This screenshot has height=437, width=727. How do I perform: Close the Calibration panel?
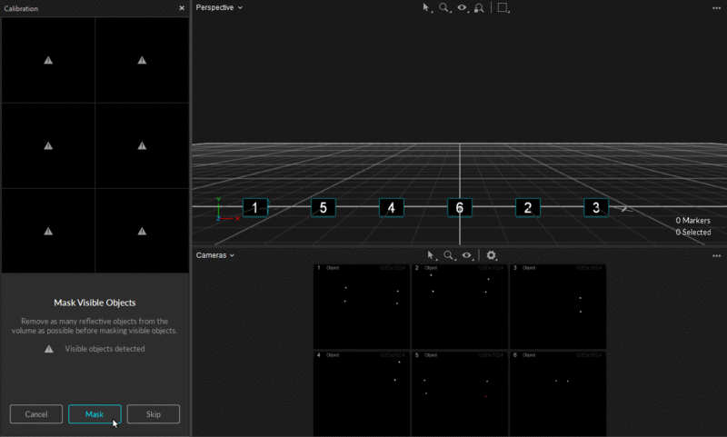click(x=182, y=8)
